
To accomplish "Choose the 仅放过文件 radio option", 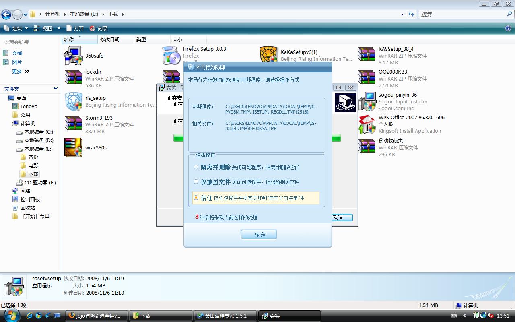I will (x=196, y=182).
